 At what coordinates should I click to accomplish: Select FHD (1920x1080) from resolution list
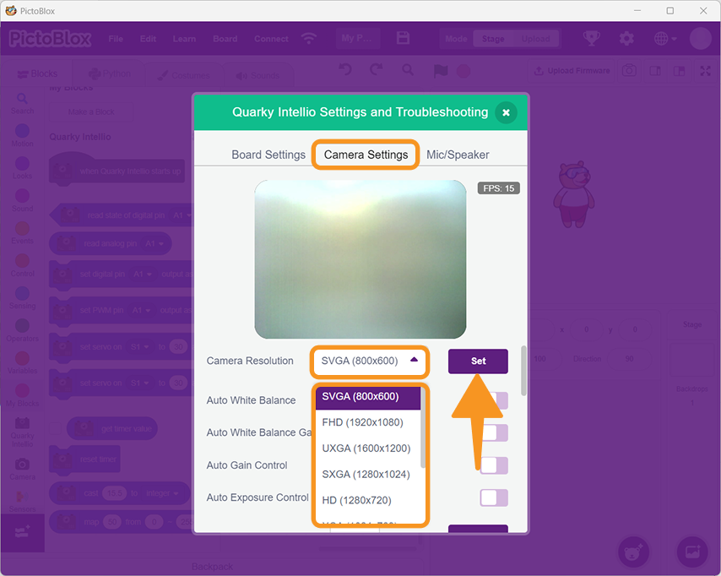coord(363,422)
